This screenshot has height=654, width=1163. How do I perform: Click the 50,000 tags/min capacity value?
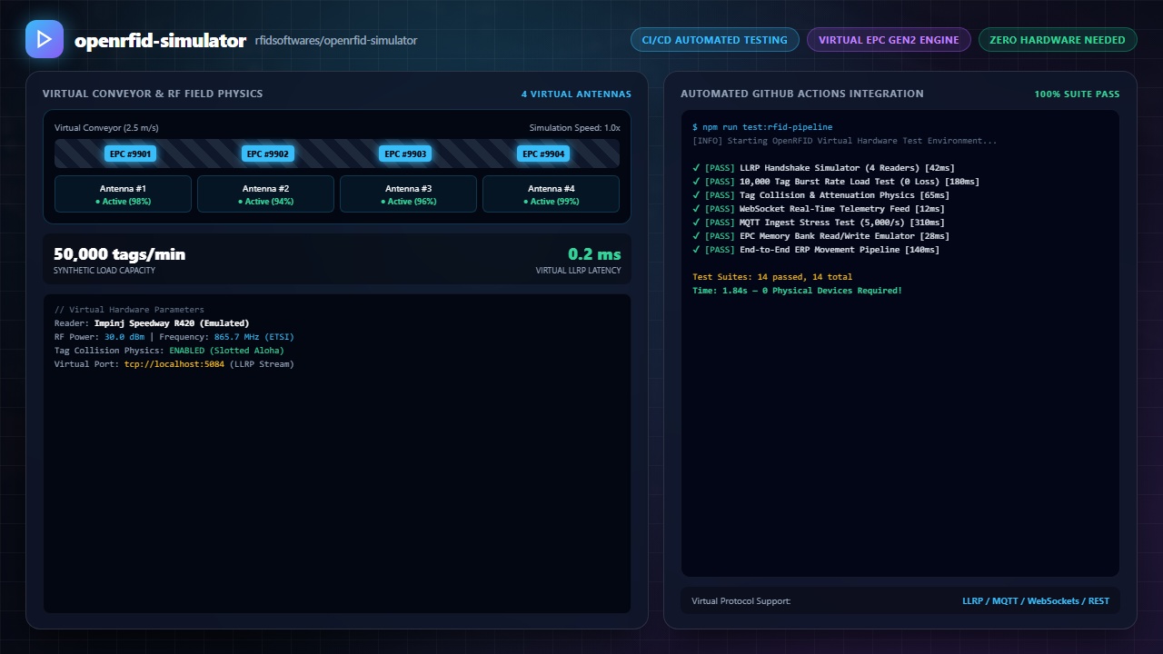pyautogui.click(x=119, y=254)
